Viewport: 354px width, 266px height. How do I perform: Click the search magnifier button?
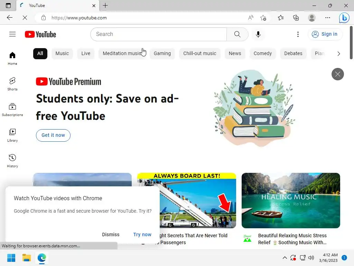(x=237, y=34)
